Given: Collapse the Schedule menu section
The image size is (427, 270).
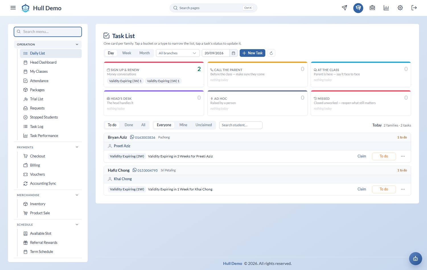Looking at the screenshot, I should click(48, 225).
